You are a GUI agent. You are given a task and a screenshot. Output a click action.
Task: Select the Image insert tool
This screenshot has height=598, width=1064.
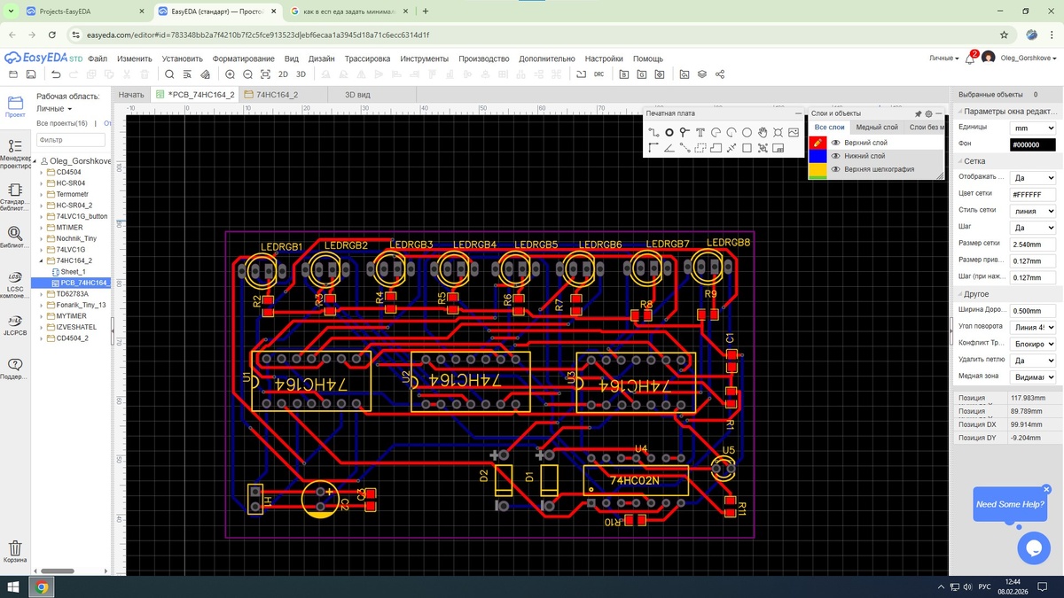794,132
